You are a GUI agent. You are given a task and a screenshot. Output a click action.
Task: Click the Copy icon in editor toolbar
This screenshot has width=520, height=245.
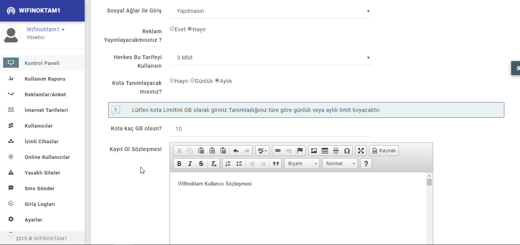pos(190,151)
